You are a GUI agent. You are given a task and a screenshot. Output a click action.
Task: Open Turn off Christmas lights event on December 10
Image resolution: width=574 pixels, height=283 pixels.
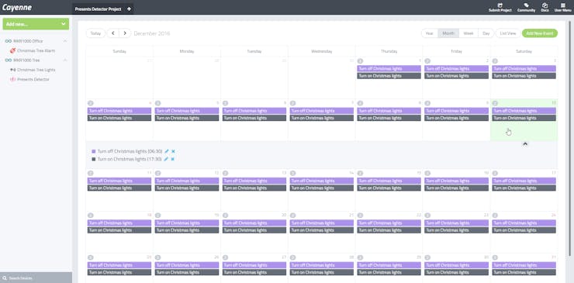524,111
